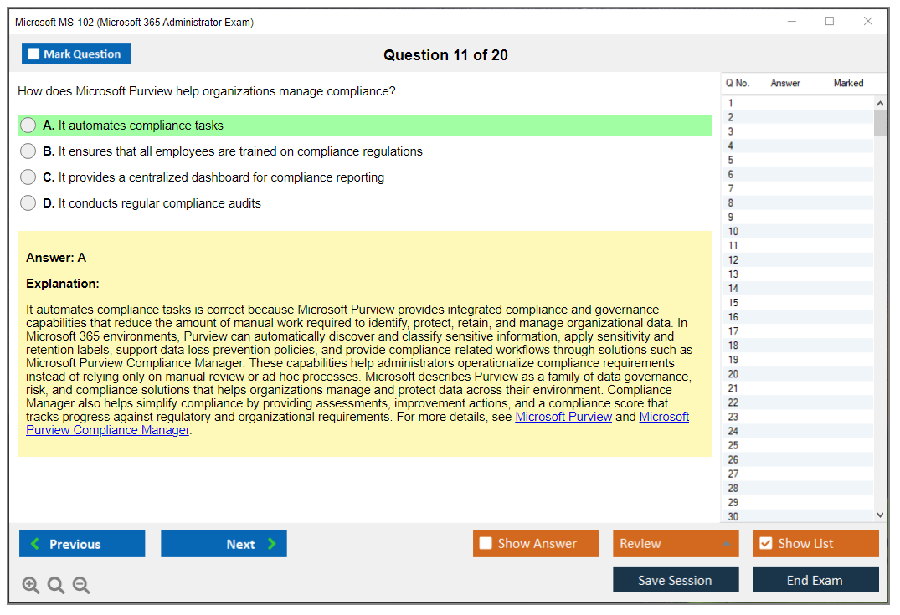Select question row 15 in list
The width and height of the screenshot is (900, 615).
tap(797, 303)
